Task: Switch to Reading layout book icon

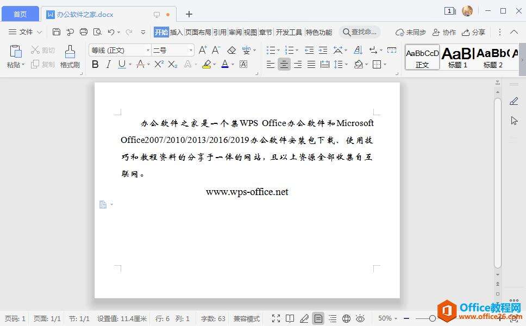Action: (x=290, y=318)
